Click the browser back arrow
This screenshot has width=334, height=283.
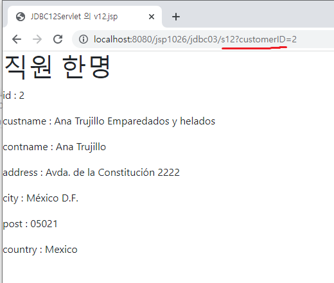pyautogui.click(x=17, y=39)
